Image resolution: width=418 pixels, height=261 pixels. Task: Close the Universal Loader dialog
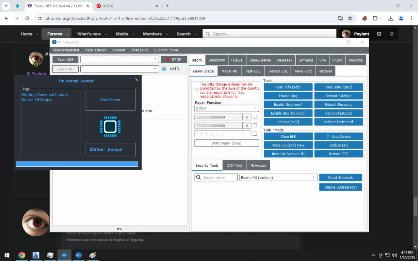click(x=137, y=80)
